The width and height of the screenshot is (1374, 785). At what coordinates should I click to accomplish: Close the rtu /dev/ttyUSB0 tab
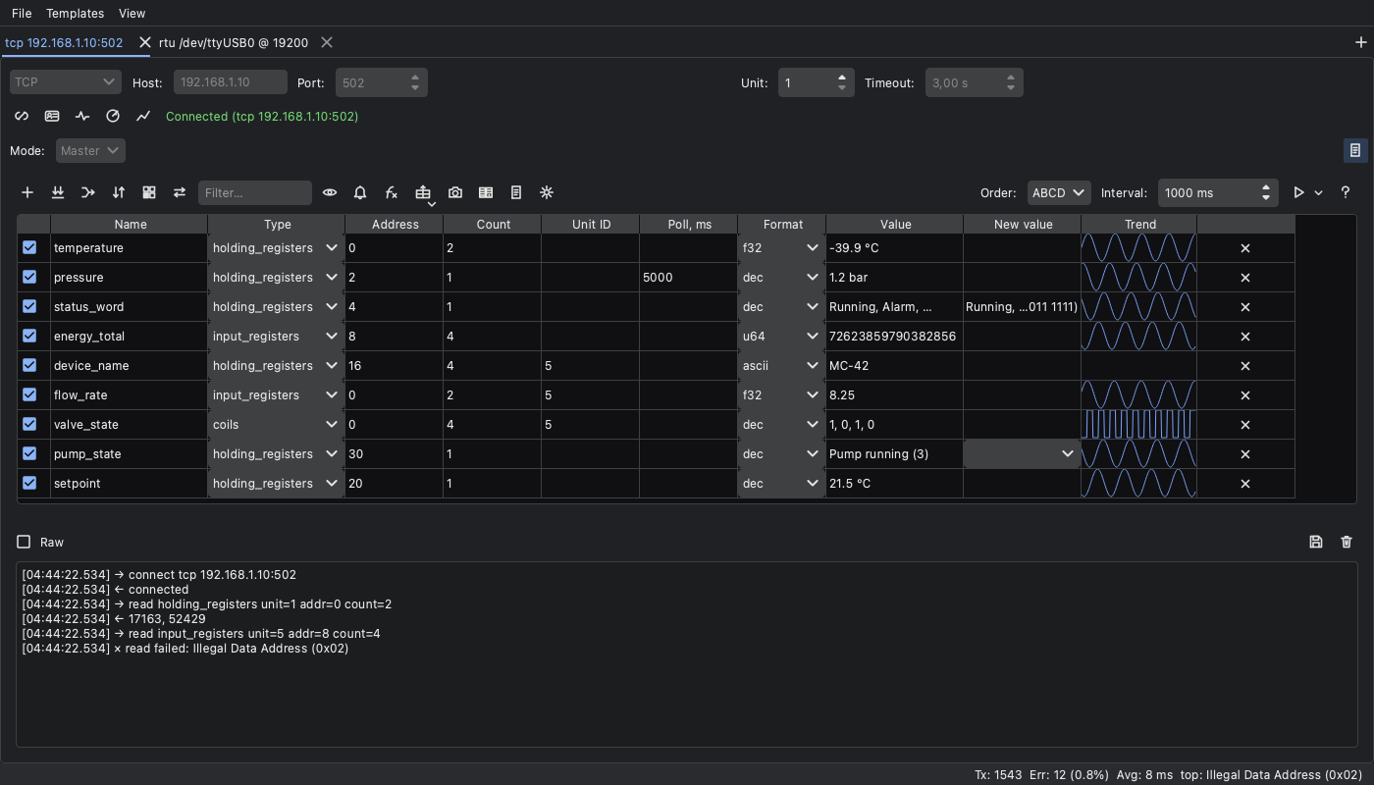(327, 42)
